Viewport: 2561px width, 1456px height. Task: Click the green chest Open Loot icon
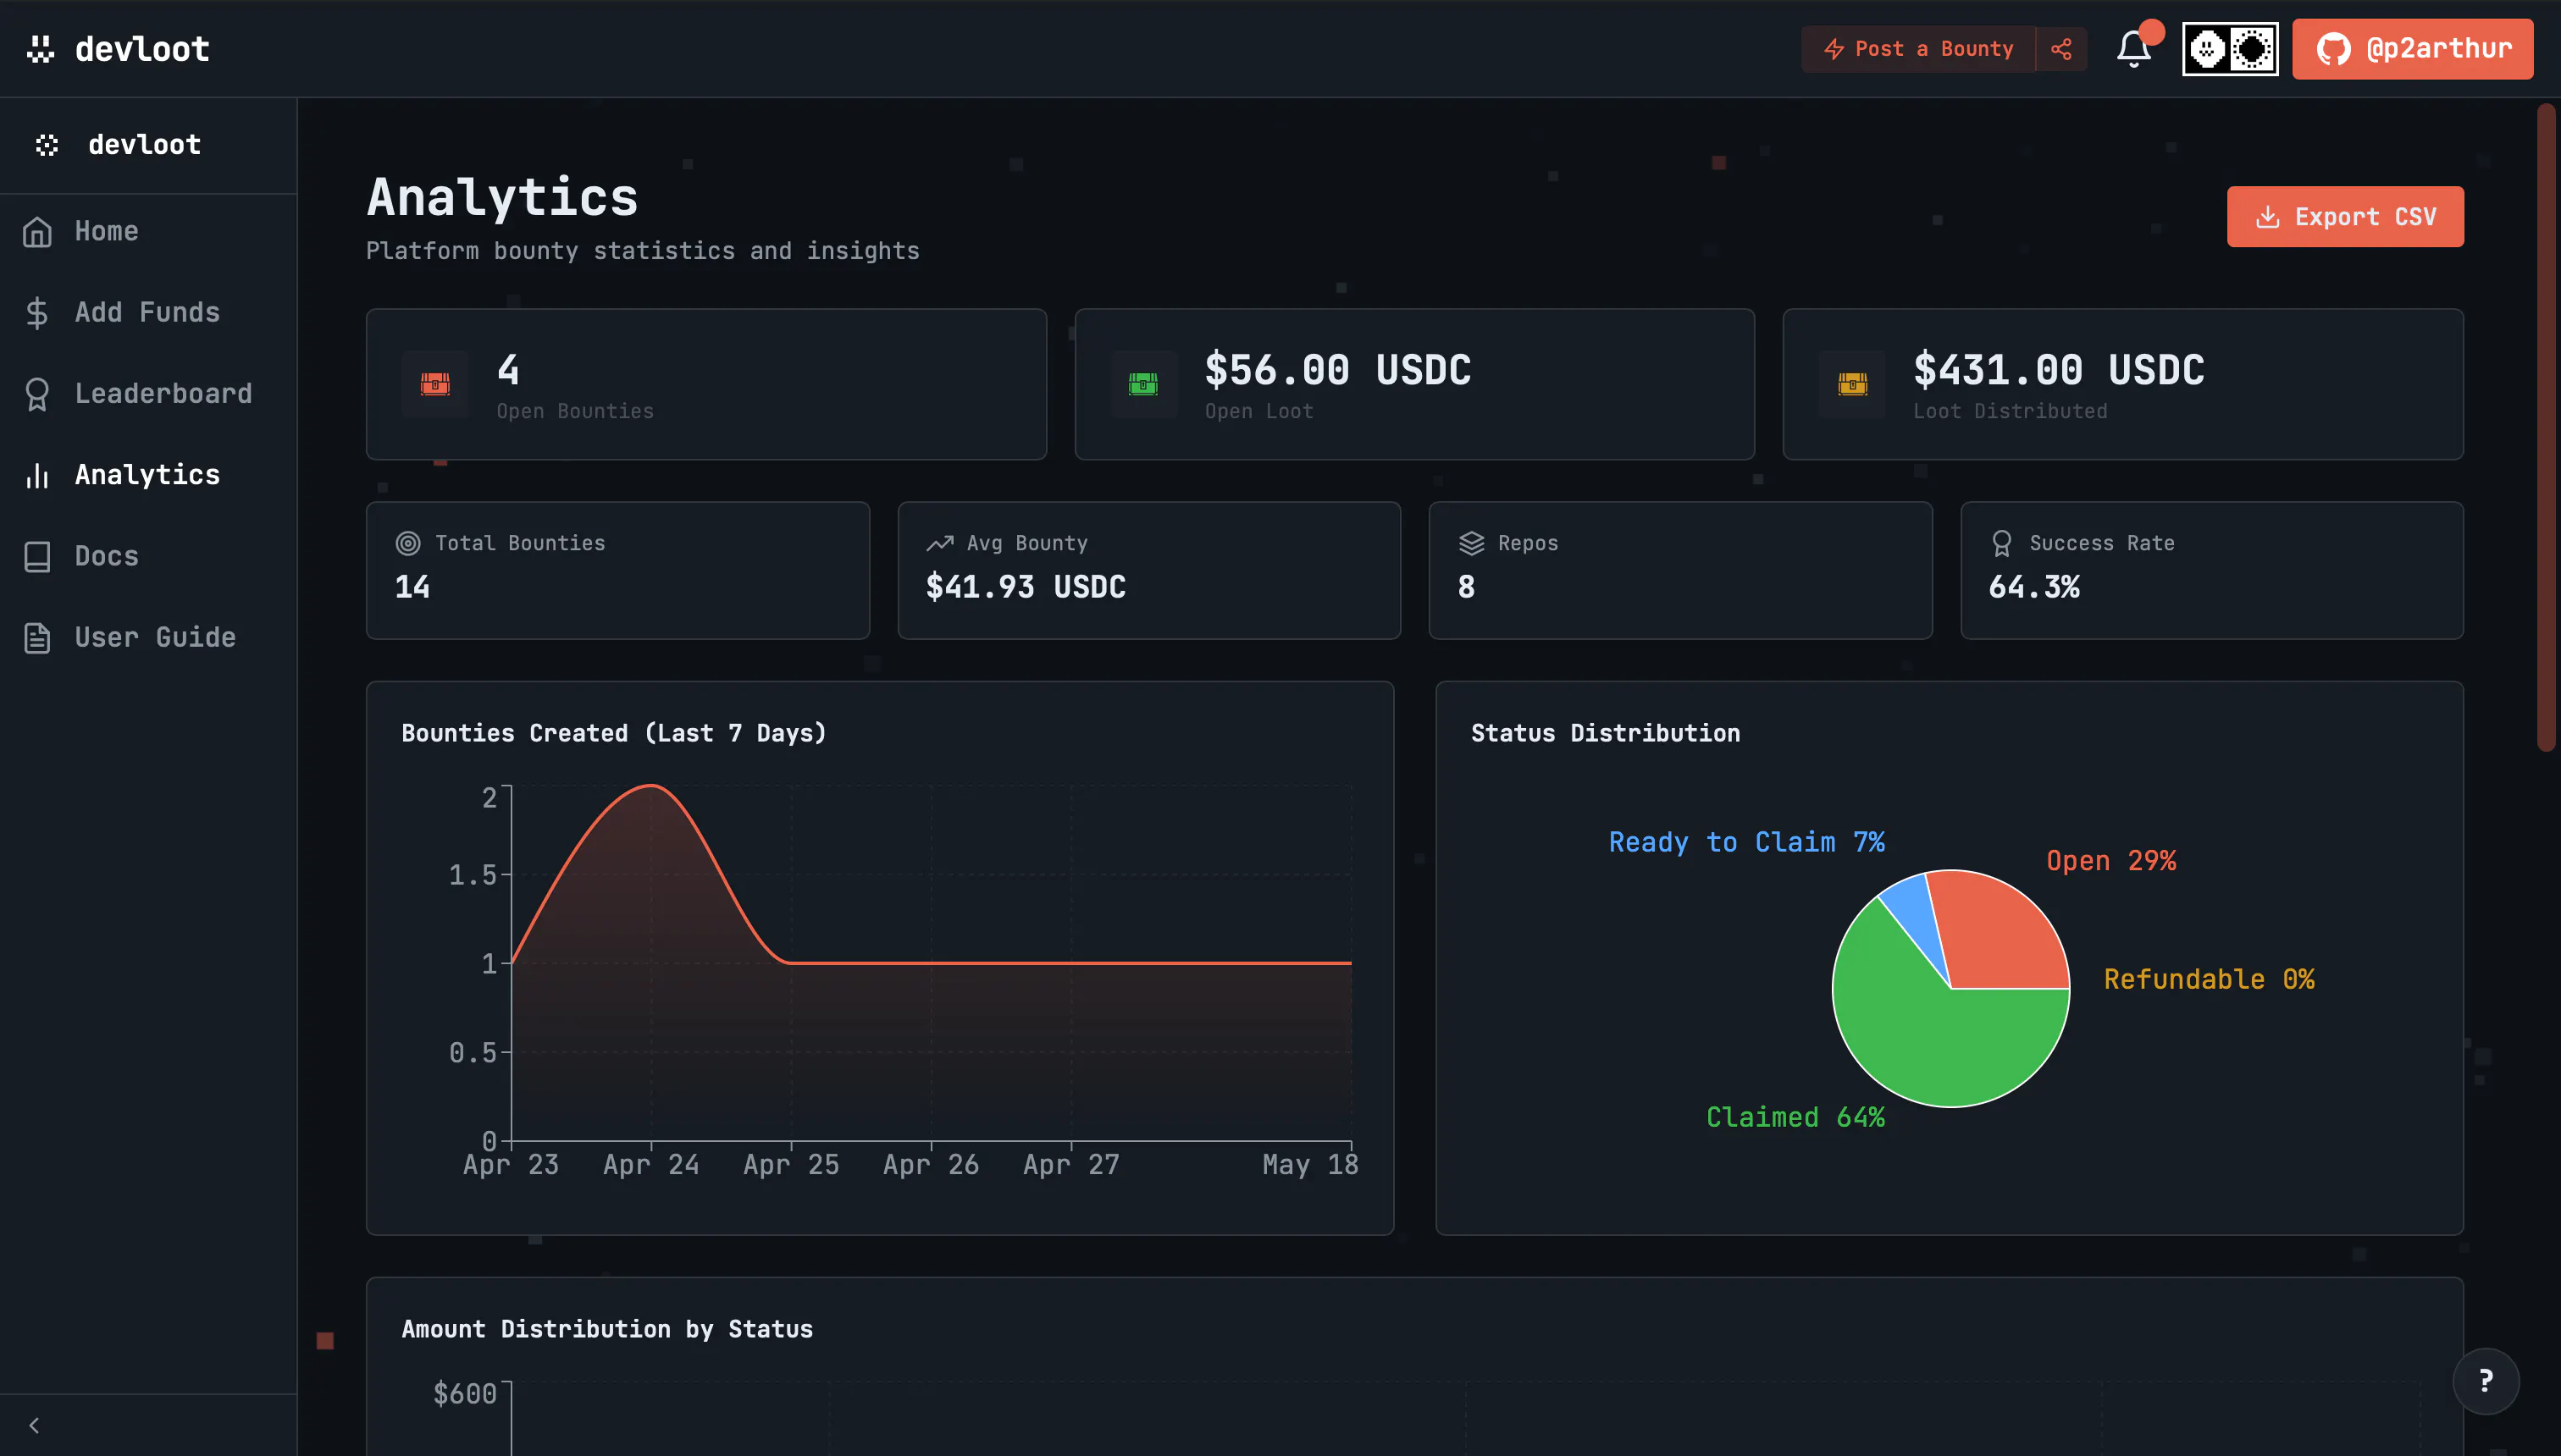[1143, 384]
